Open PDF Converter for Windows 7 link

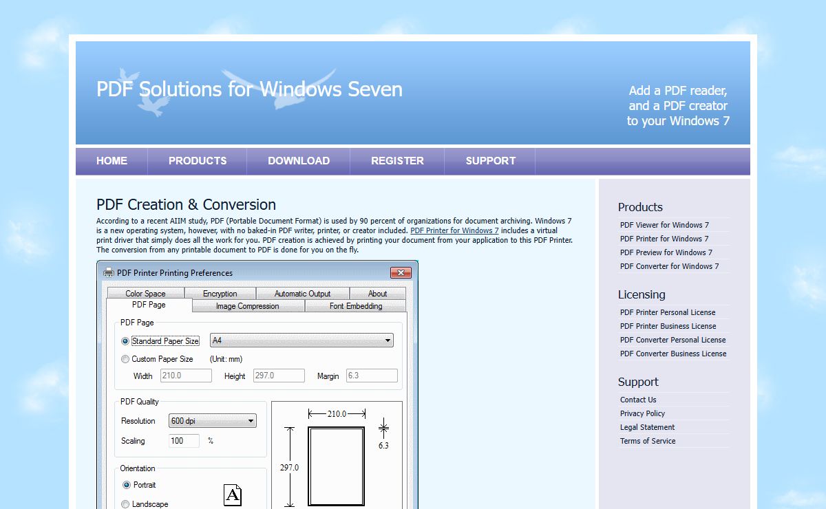click(x=669, y=266)
